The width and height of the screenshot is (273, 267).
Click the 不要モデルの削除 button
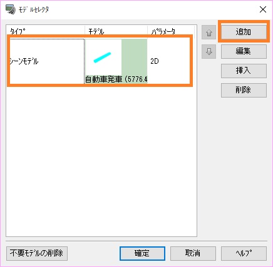click(x=37, y=253)
